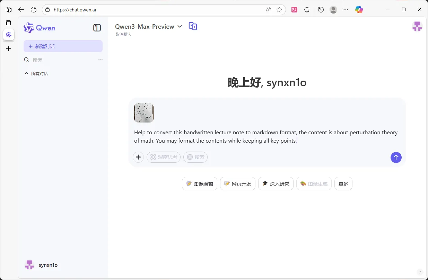Click the model compare icon next to model name
428x280 pixels.
point(193,26)
